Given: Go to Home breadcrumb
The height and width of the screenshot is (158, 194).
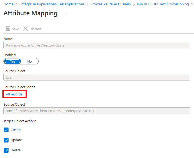Looking at the screenshot, I should [x=9, y=4].
